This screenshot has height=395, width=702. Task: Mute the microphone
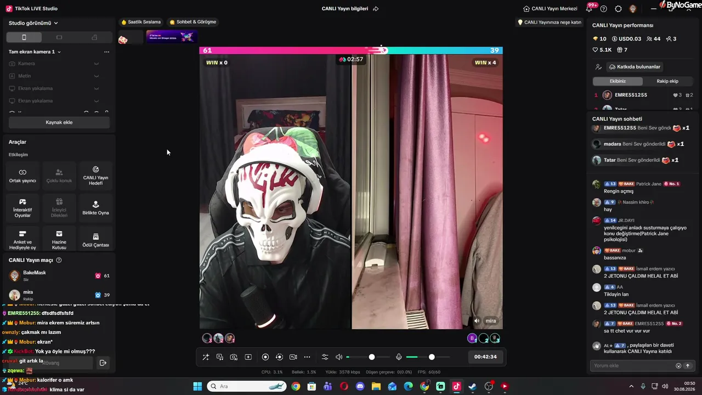[399, 357]
